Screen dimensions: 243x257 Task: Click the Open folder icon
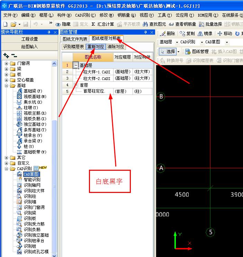point(13,24)
